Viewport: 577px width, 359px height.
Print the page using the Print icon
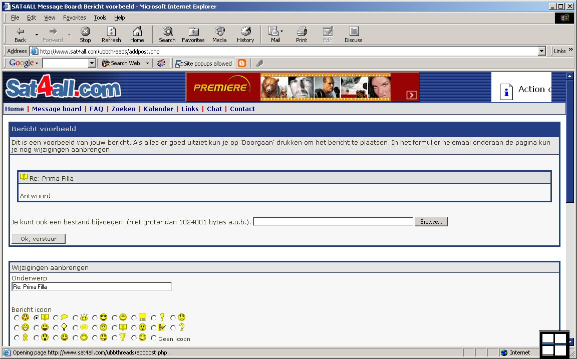click(302, 35)
